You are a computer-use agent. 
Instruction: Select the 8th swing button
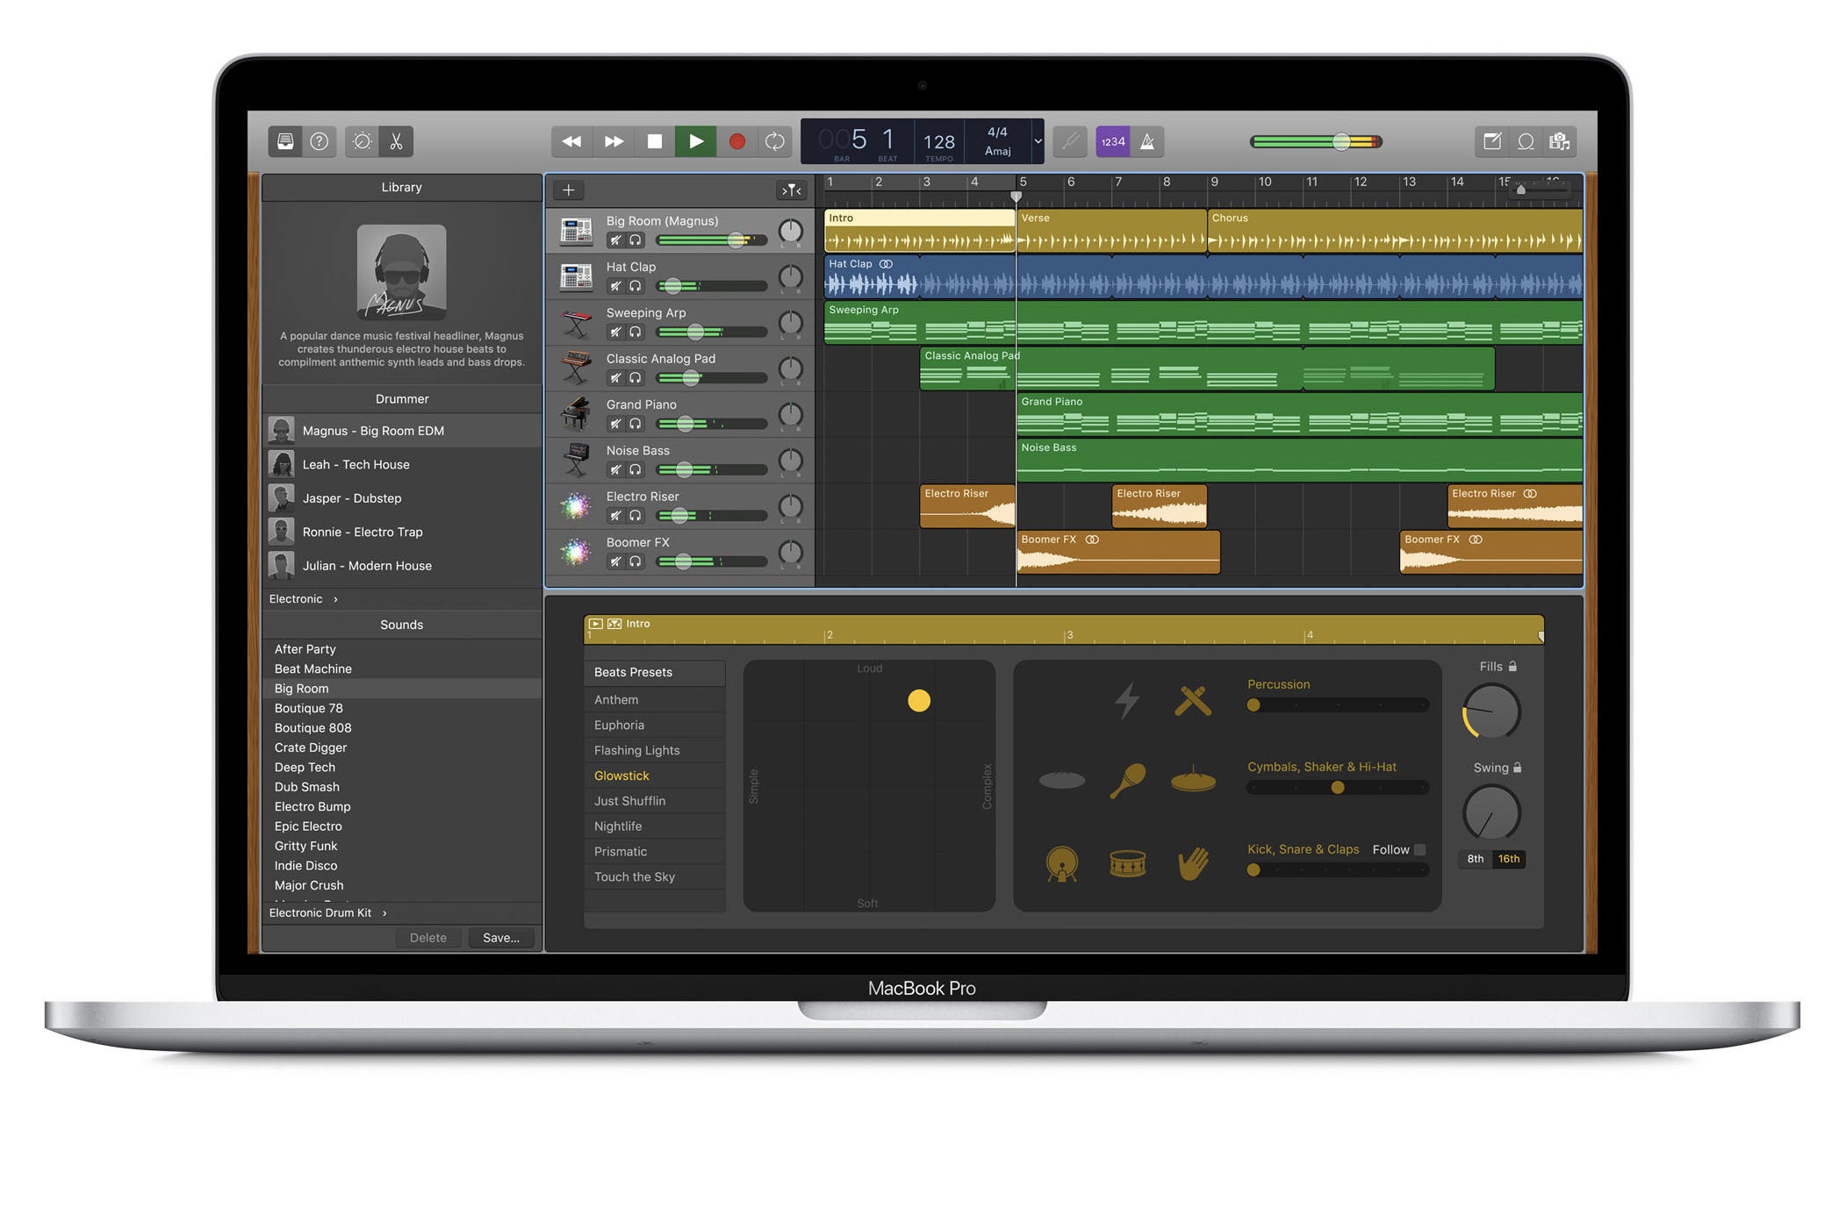[x=1475, y=859]
